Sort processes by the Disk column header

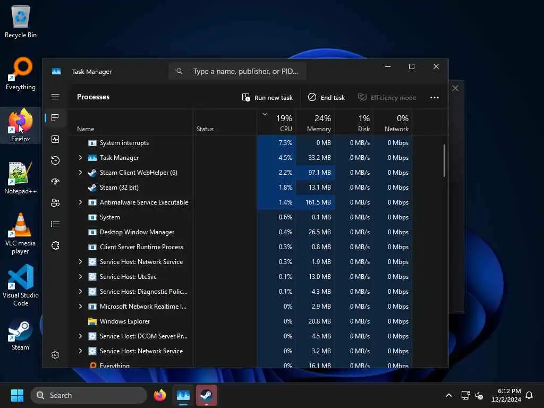(354, 123)
